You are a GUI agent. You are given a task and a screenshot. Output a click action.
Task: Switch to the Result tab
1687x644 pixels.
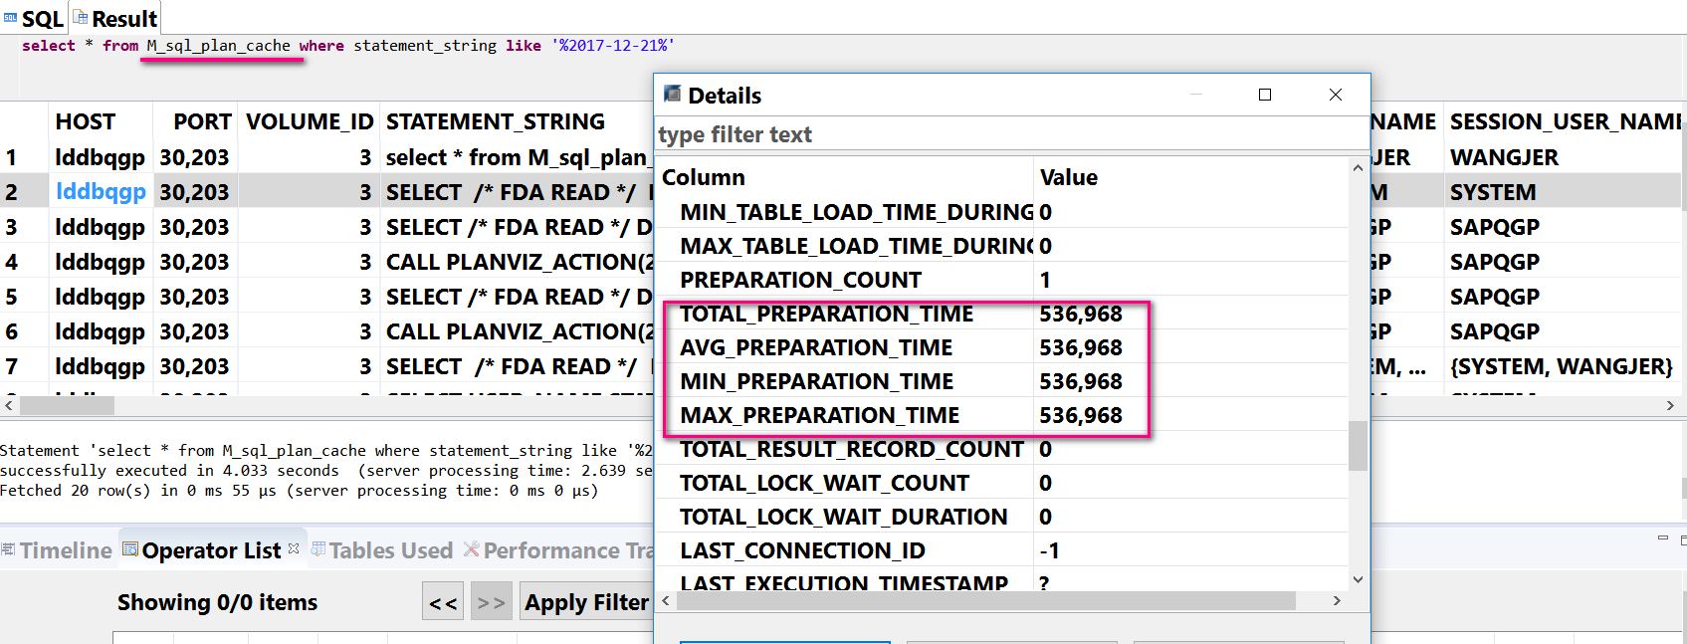click(115, 19)
